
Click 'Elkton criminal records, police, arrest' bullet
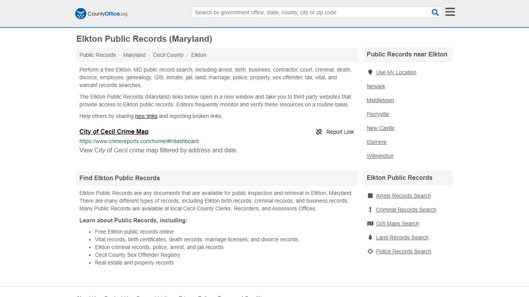159,247
